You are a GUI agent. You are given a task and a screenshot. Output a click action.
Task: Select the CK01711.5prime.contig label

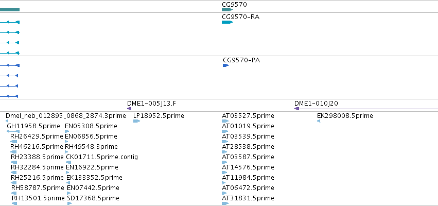click(102, 157)
